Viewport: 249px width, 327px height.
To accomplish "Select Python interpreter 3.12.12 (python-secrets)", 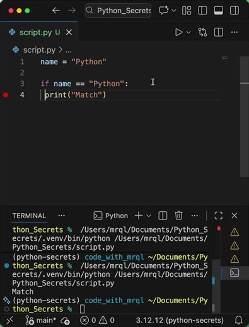I will pyautogui.click(x=180, y=320).
